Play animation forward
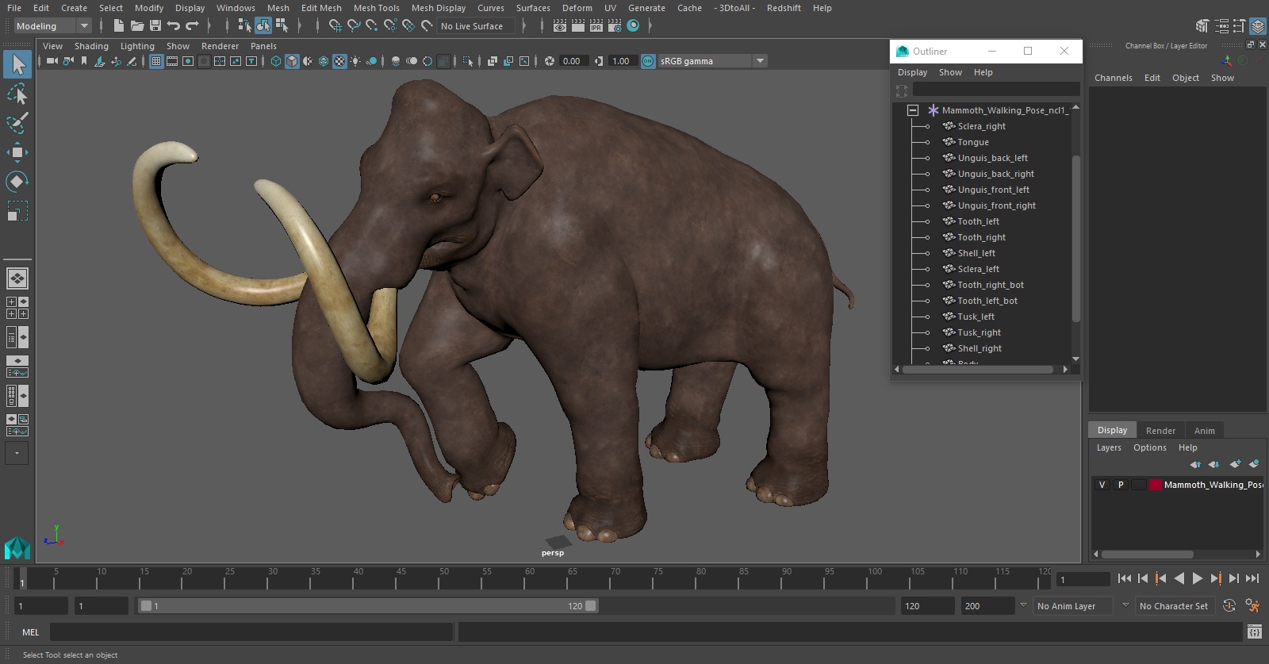Screen dimensions: 1269x664 pos(1198,578)
